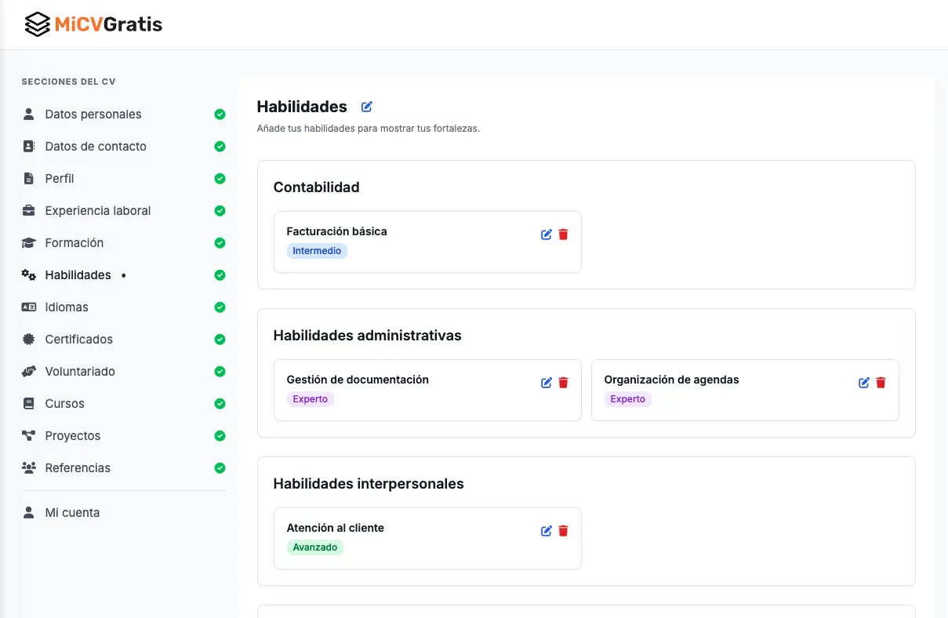The height and width of the screenshot is (618, 948).
Task: Select the person icon beside Datos personales
Action: coord(28,114)
